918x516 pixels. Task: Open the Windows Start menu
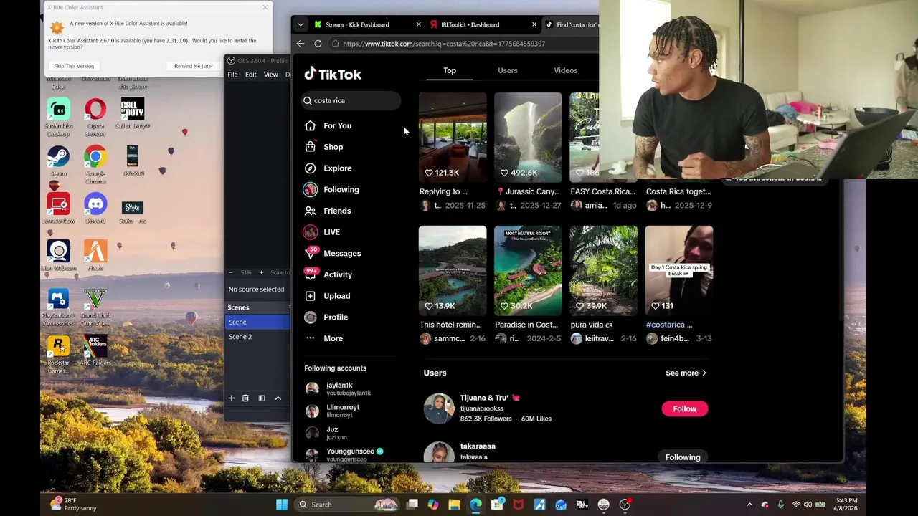click(x=282, y=505)
